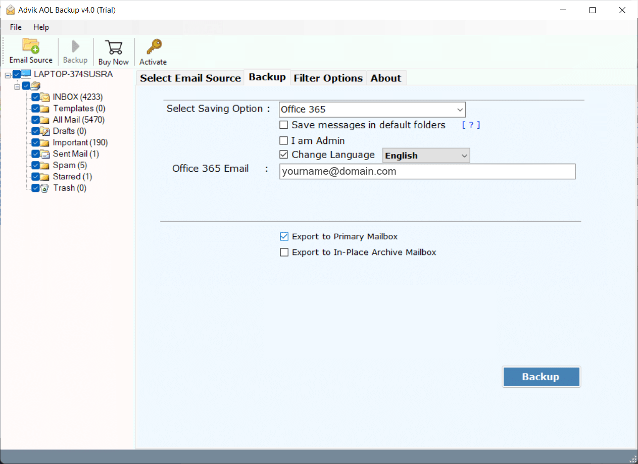638x464 pixels.
Task: Click the Templates folder icon
Action: tap(45, 109)
